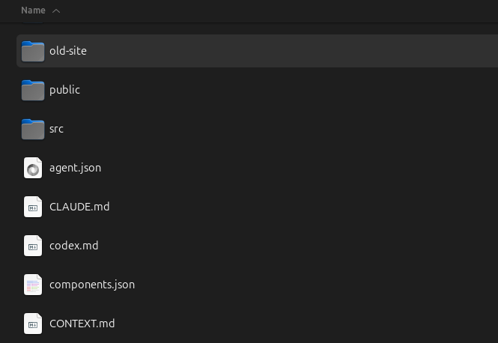The image size is (498, 343).
Task: Toggle sort order with Name column arrow
Action: tap(57, 10)
